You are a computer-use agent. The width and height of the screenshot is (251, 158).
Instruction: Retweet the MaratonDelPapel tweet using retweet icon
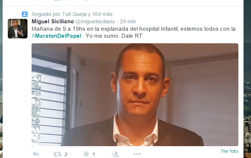(57, 154)
